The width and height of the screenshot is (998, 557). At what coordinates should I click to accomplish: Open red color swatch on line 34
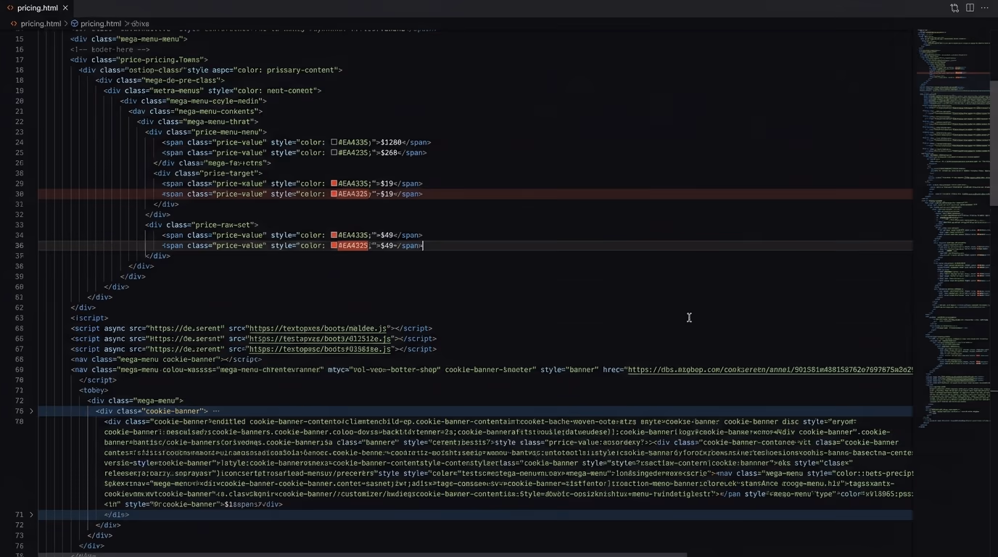[x=334, y=235]
